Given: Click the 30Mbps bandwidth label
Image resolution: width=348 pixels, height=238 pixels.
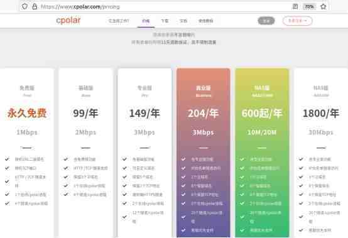Looking at the screenshot, I should click(x=321, y=133).
